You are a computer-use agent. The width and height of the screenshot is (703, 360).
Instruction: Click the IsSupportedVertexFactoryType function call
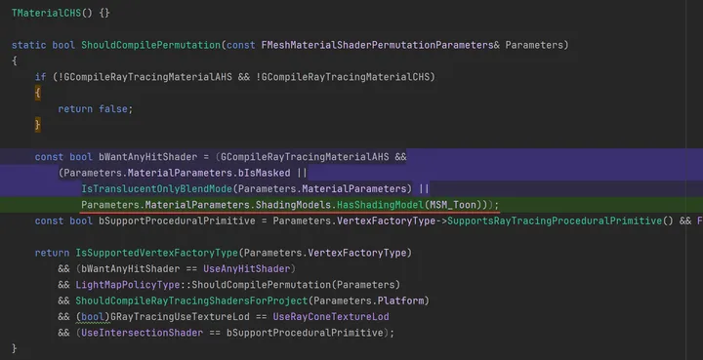tap(156, 253)
